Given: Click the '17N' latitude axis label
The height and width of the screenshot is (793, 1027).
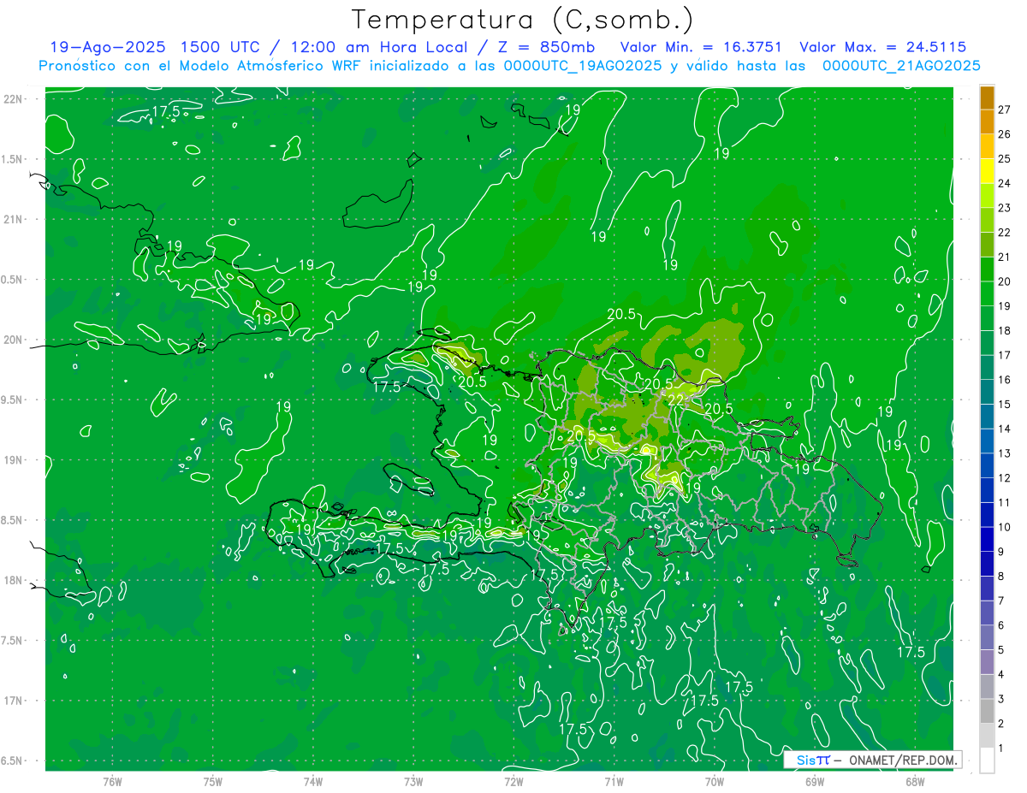Looking at the screenshot, I should point(13,701).
